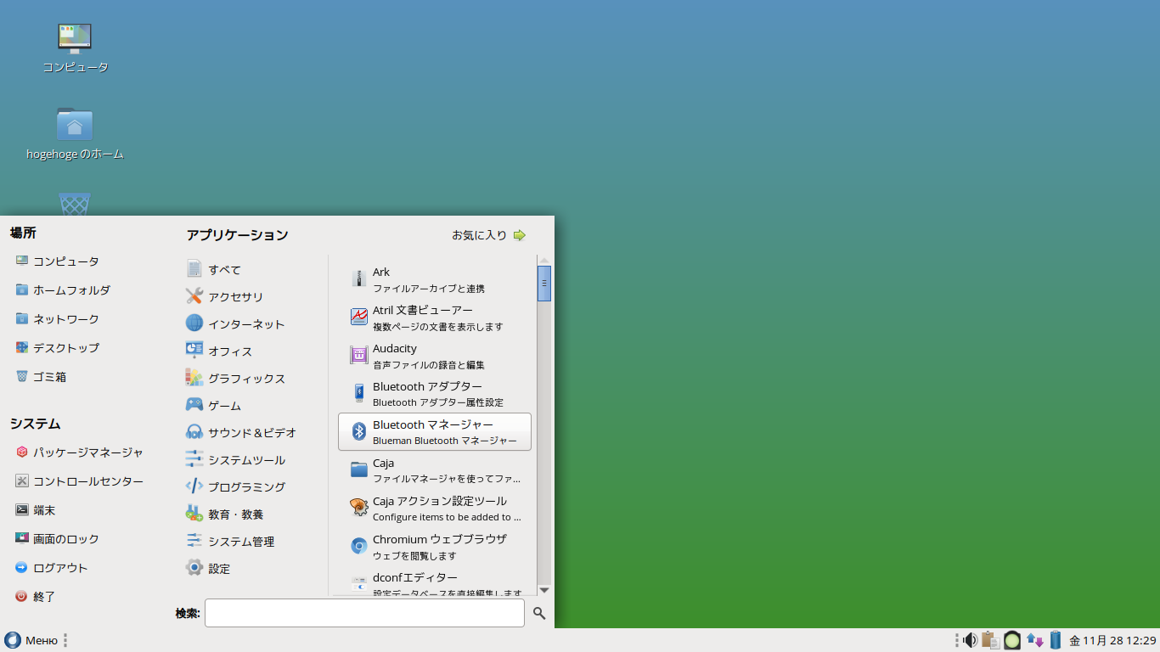
Task: Open Bluetooth アダプター settings
Action: click(x=435, y=394)
